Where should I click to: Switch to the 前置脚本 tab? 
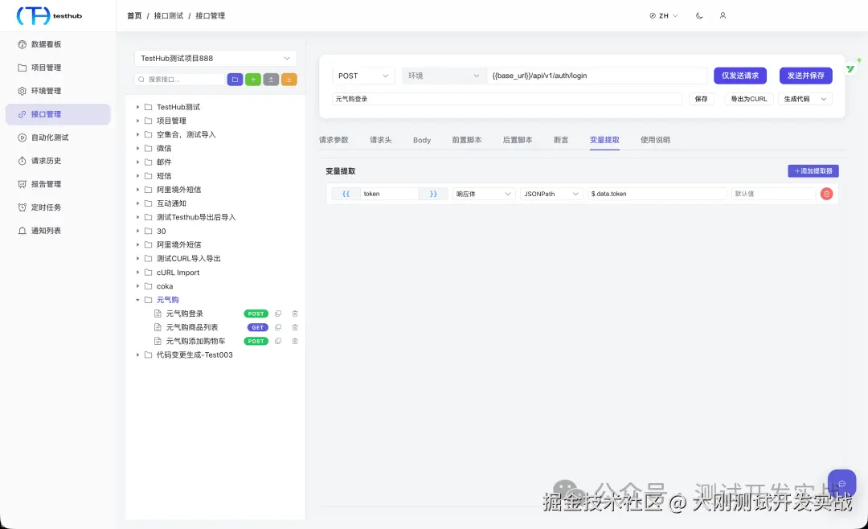pyautogui.click(x=467, y=140)
